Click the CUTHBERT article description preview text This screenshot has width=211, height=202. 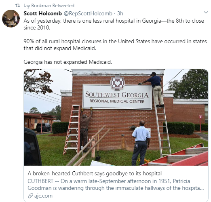tap(116, 185)
